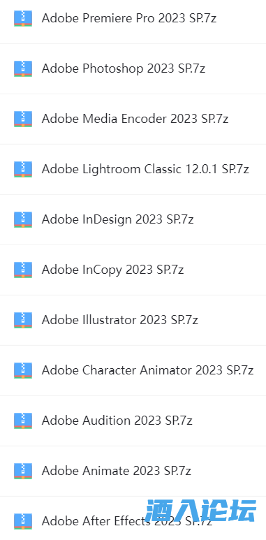
Task: Select Adobe After Effects archive file name
Action: [127, 521]
